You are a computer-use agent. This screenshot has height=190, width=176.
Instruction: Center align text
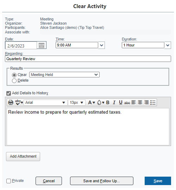pos(140,102)
